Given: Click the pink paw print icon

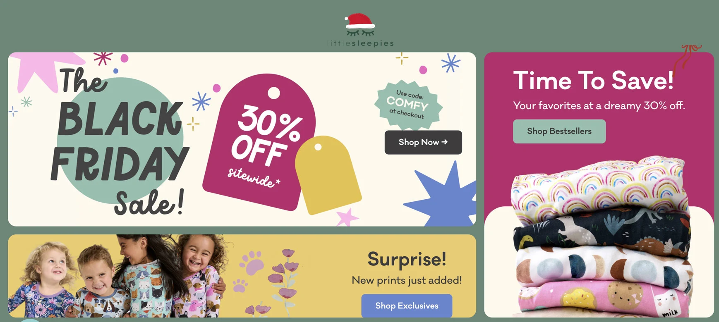Looking at the screenshot, I should [x=252, y=262].
